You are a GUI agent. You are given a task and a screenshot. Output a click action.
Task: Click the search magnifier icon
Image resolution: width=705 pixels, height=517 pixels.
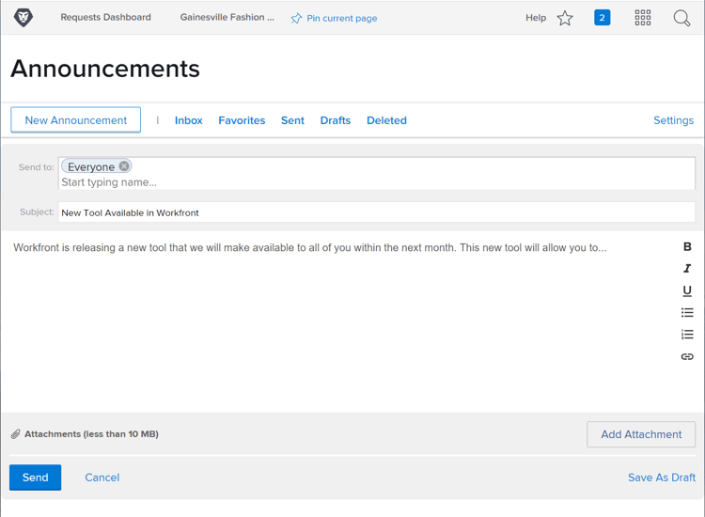click(x=681, y=18)
